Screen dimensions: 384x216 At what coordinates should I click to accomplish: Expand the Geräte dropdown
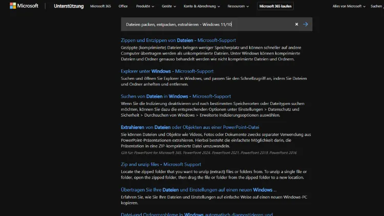169,6
